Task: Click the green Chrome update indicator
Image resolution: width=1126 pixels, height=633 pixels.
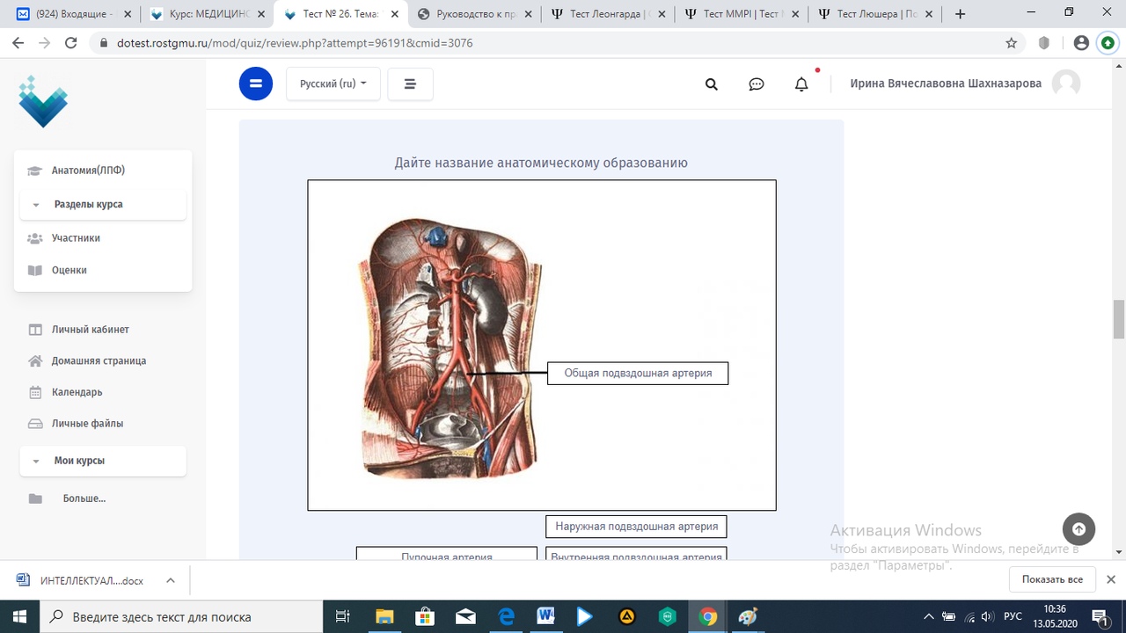Action: pos(1108,42)
